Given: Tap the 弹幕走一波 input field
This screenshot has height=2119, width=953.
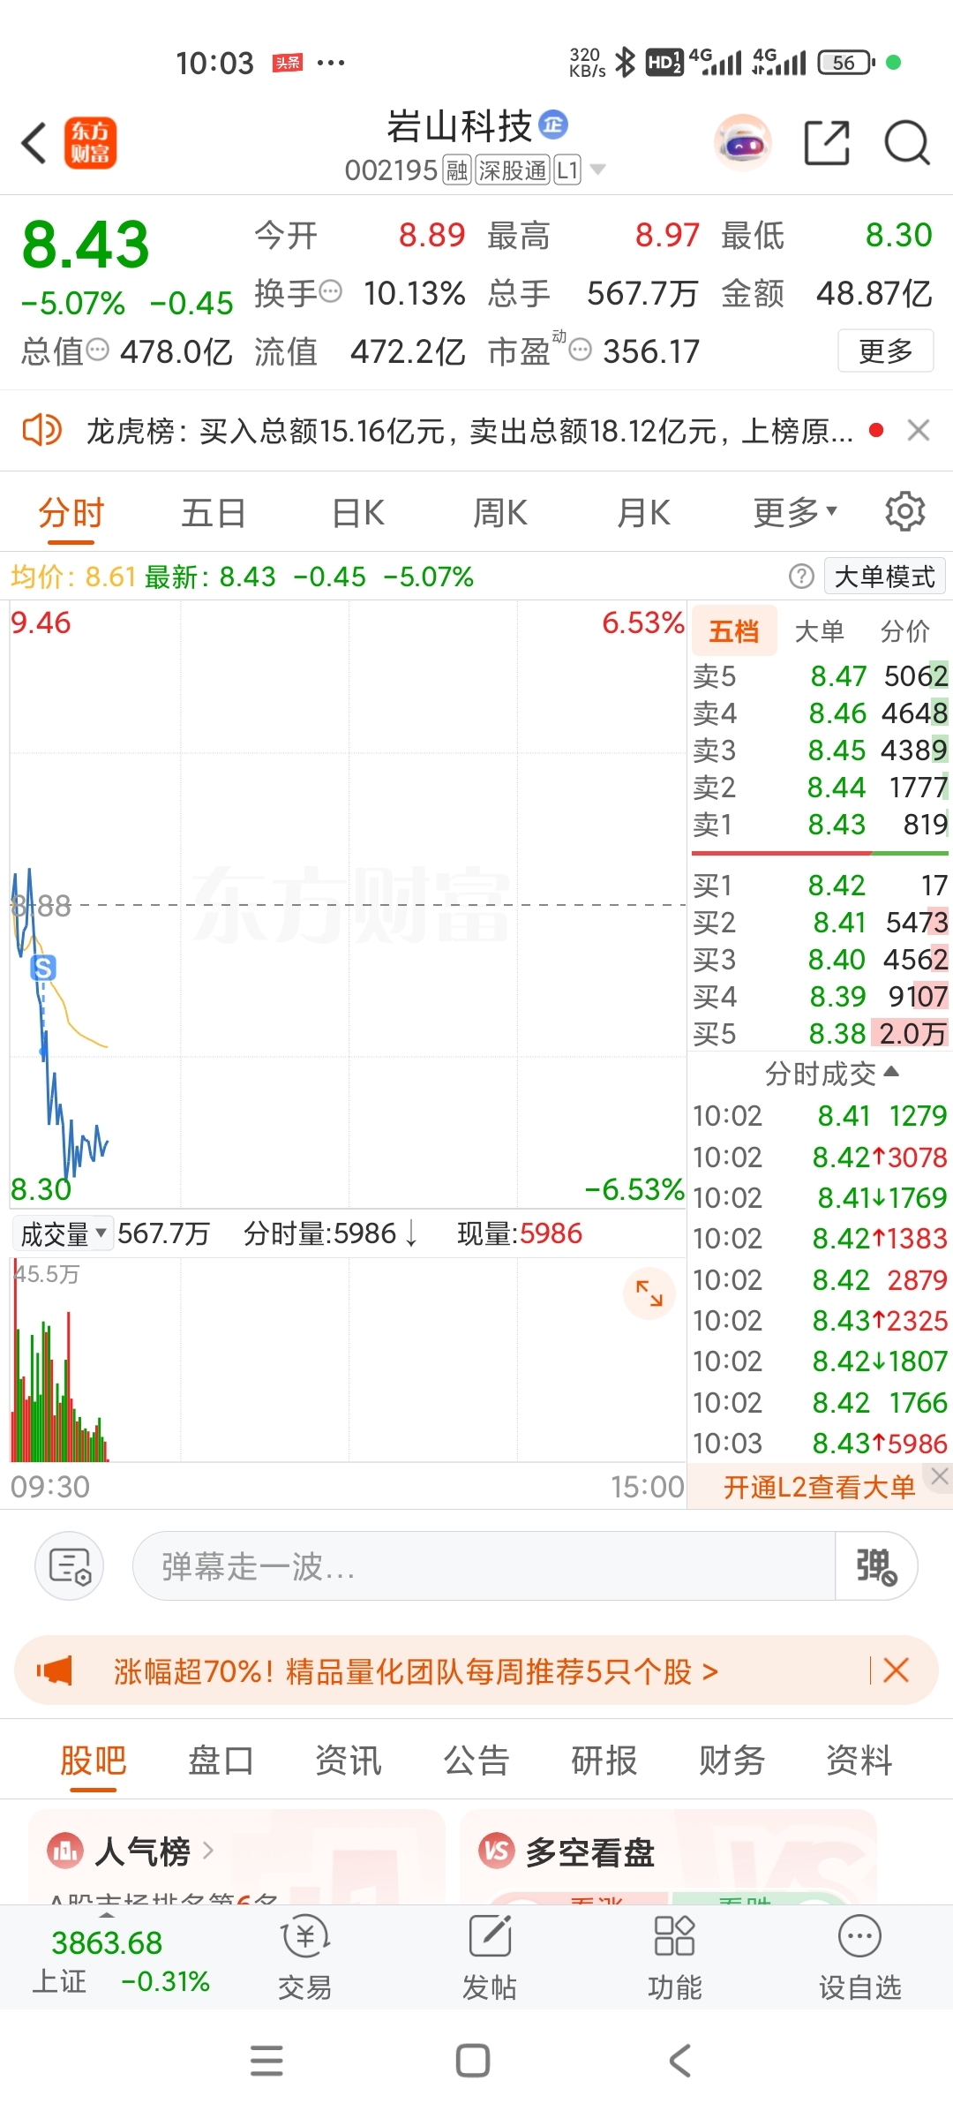Looking at the screenshot, I should tap(484, 1567).
